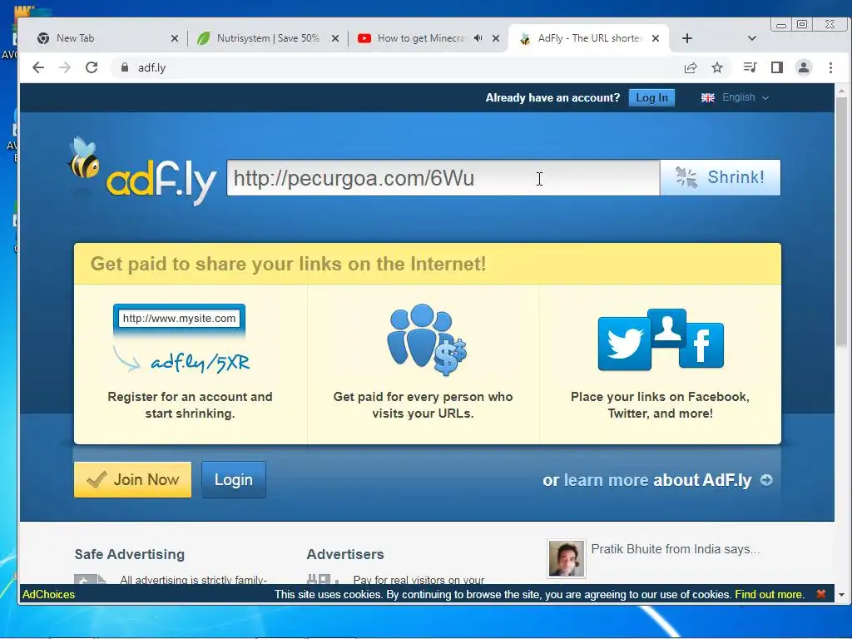Click the page vertical scrollbar thumb

click(842, 221)
